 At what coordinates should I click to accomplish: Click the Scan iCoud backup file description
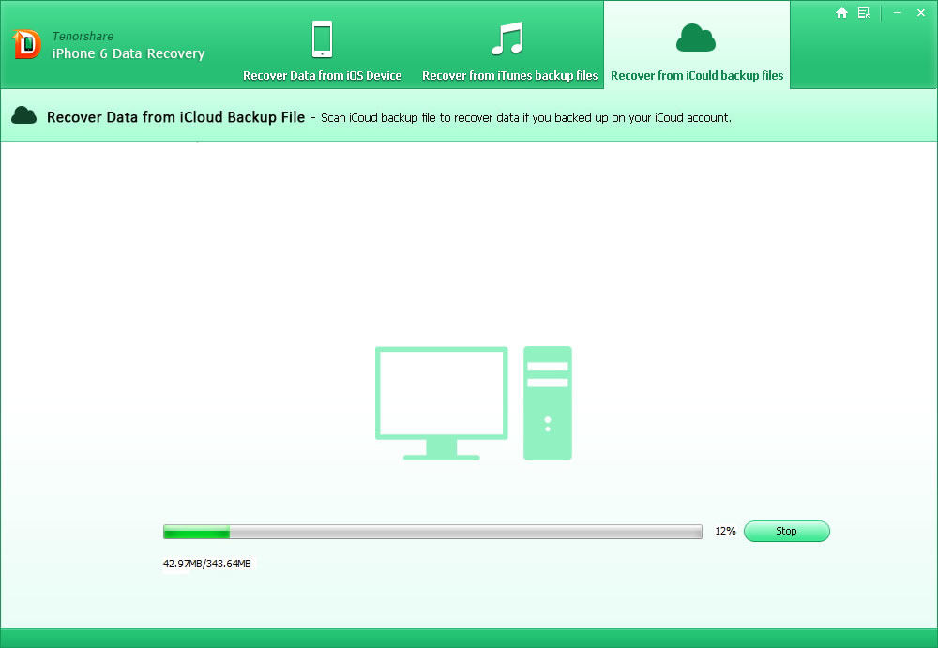(526, 118)
